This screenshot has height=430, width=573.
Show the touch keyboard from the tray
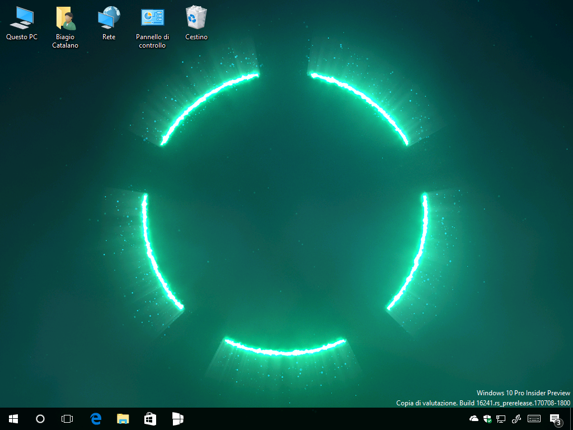tap(534, 419)
